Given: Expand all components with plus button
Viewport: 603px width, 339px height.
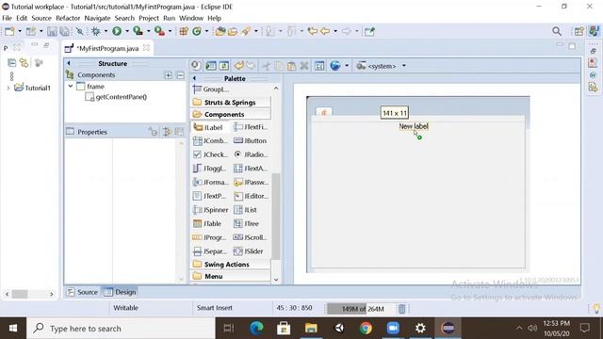Looking at the screenshot, I should pyautogui.click(x=169, y=75).
